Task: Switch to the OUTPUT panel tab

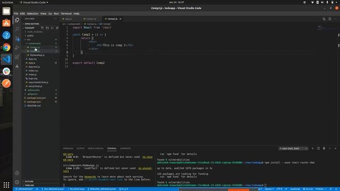Action: tap(80, 149)
